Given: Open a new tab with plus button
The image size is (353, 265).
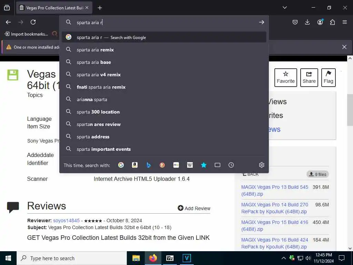Looking at the screenshot, I should [x=100, y=8].
